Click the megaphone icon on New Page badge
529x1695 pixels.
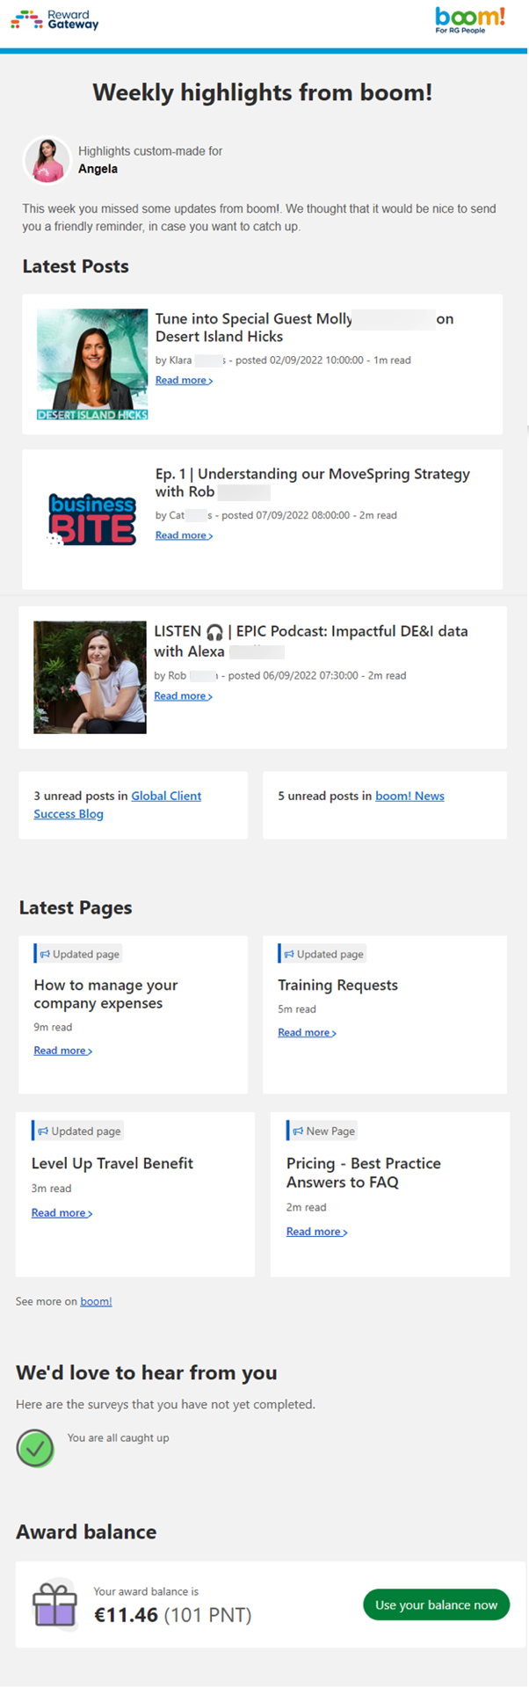click(x=298, y=1131)
